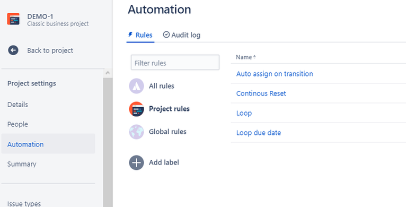This screenshot has width=406, height=207.
Task: Click the Automation page heading
Action: [x=160, y=10]
